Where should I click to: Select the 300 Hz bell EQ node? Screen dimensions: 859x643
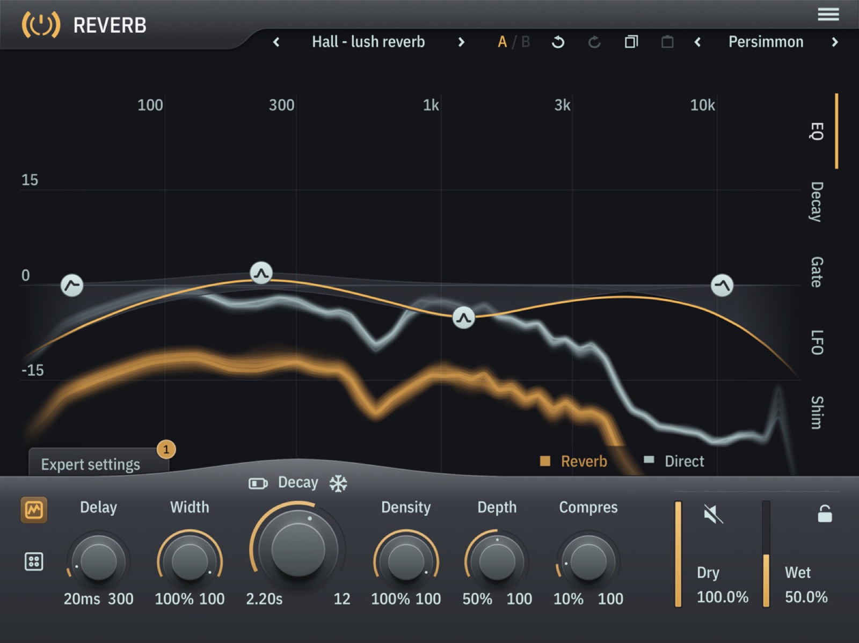261,273
